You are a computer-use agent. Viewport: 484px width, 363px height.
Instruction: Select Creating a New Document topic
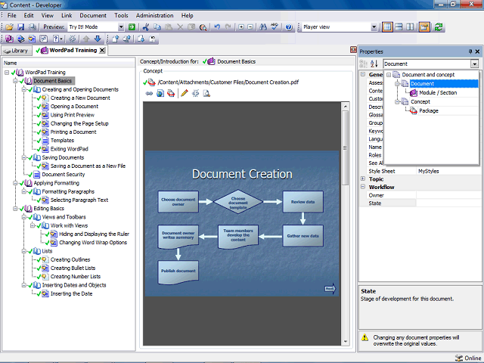[80, 98]
